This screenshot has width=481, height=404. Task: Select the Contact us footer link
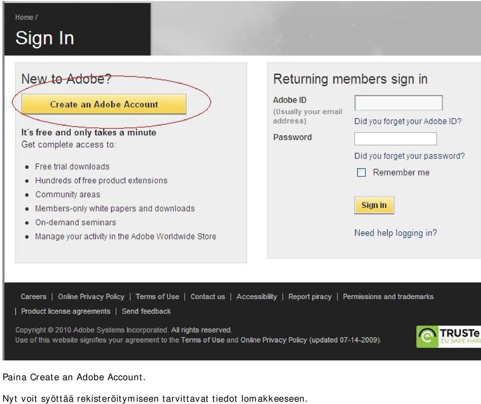(x=207, y=296)
